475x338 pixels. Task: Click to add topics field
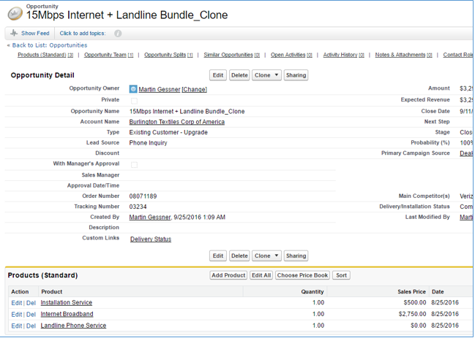(82, 34)
